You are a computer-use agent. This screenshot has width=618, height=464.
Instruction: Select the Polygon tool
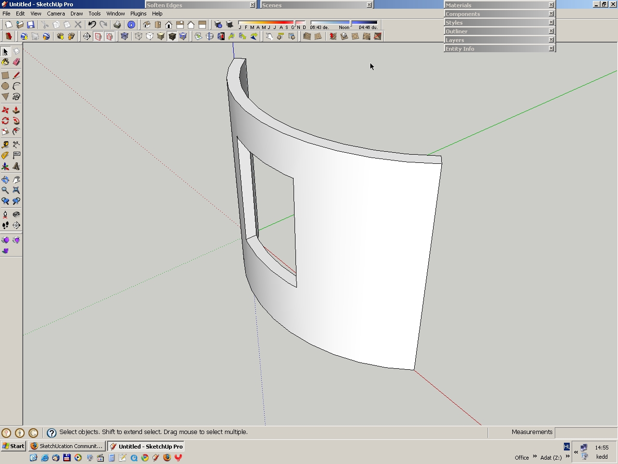point(5,97)
